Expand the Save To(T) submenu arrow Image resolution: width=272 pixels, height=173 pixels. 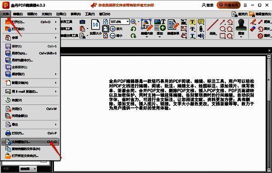[x=56, y=74]
